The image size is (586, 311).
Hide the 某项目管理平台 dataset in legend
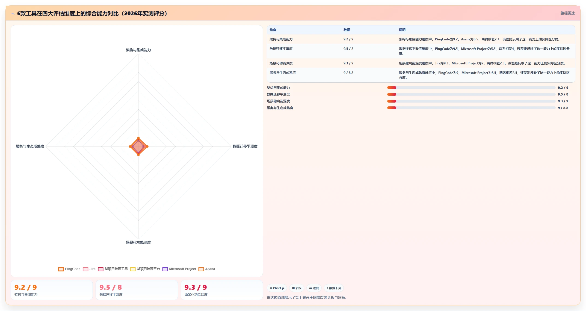pyautogui.click(x=145, y=269)
